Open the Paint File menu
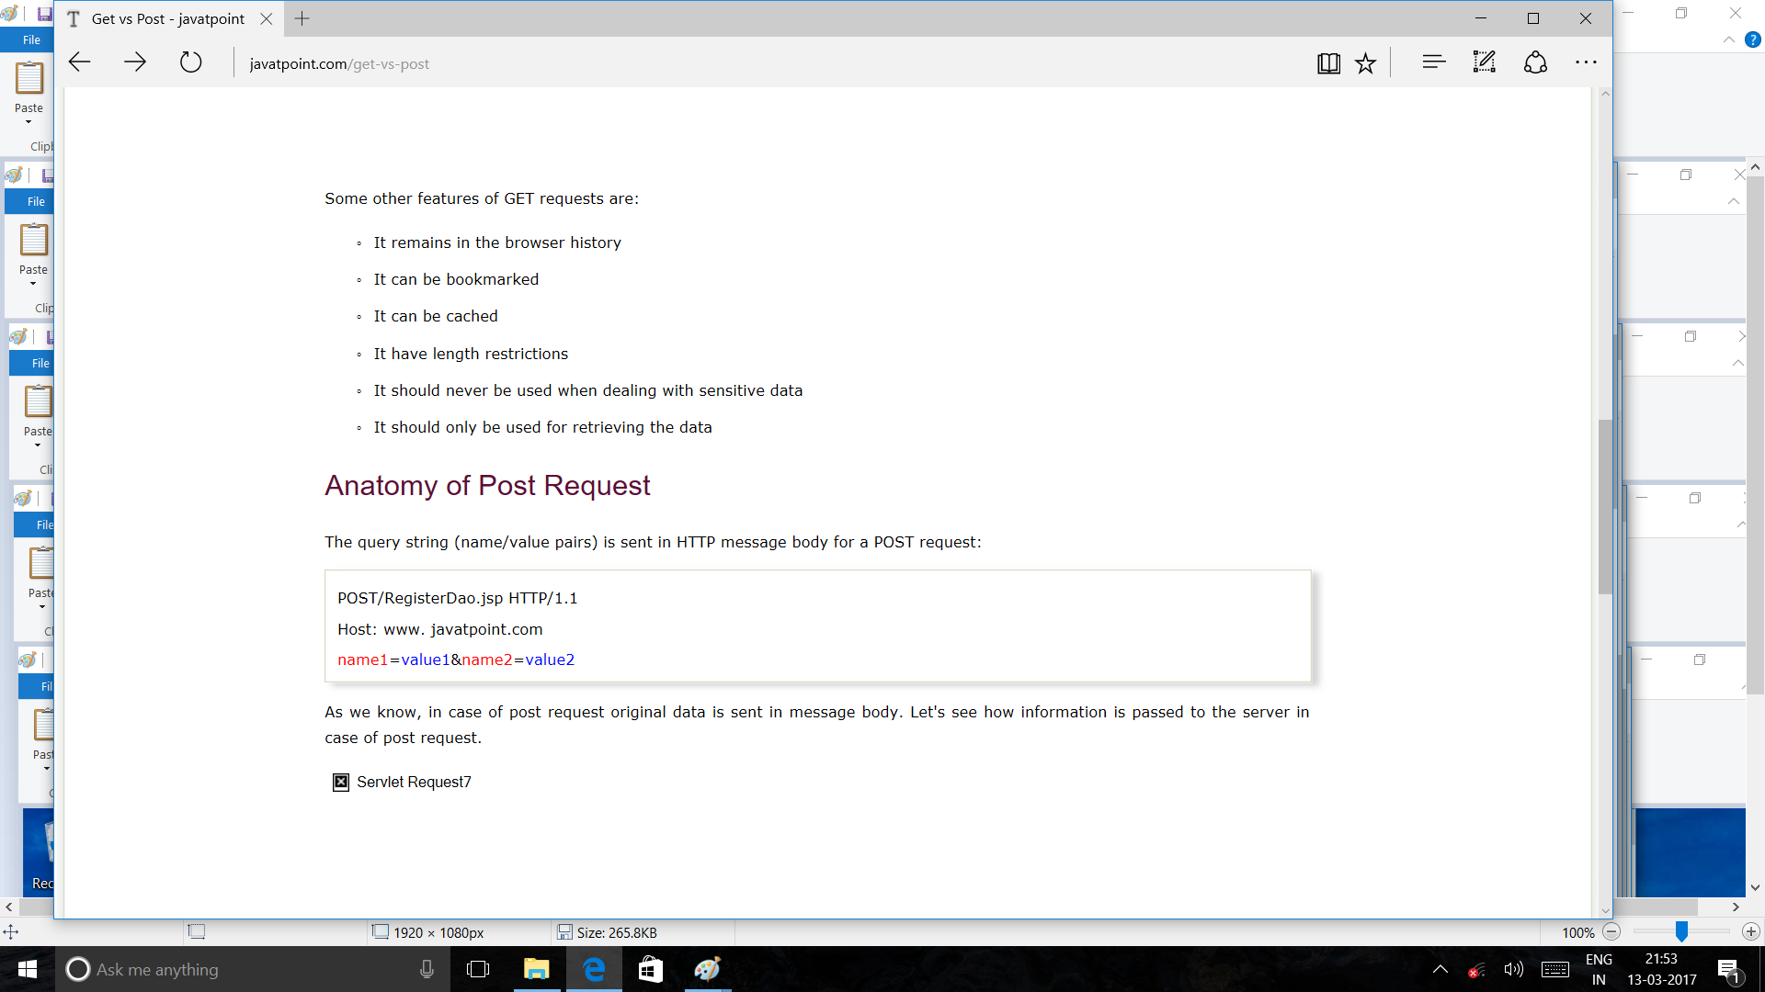Screen dimensions: 1765x992 (x=31, y=39)
